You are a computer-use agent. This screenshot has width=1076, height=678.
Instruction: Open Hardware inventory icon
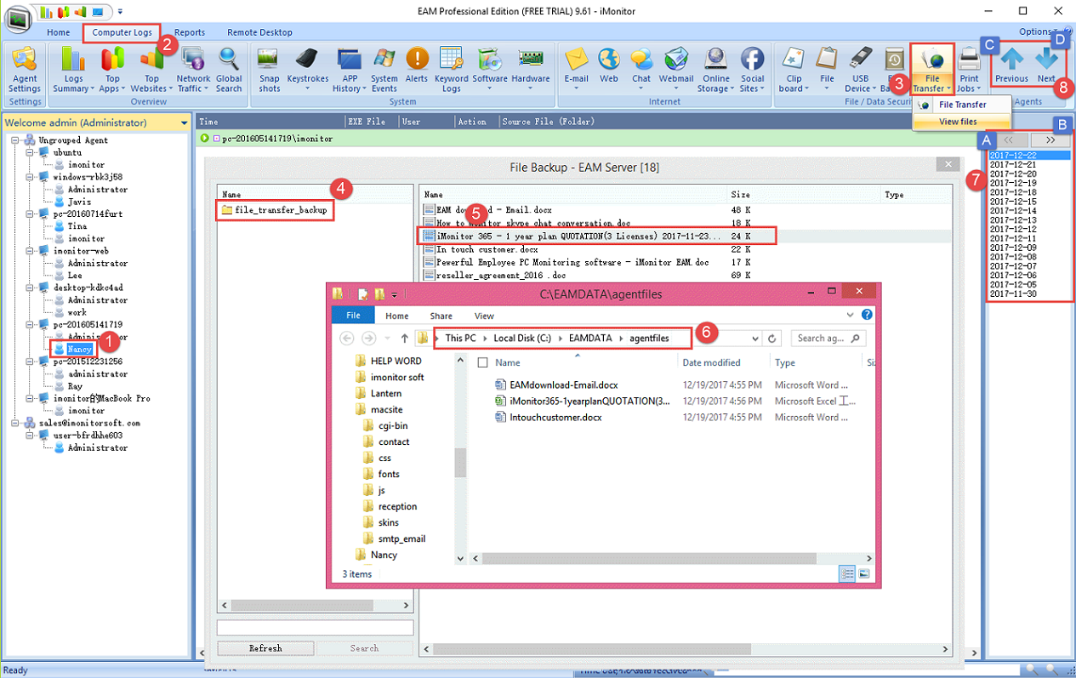click(x=531, y=70)
